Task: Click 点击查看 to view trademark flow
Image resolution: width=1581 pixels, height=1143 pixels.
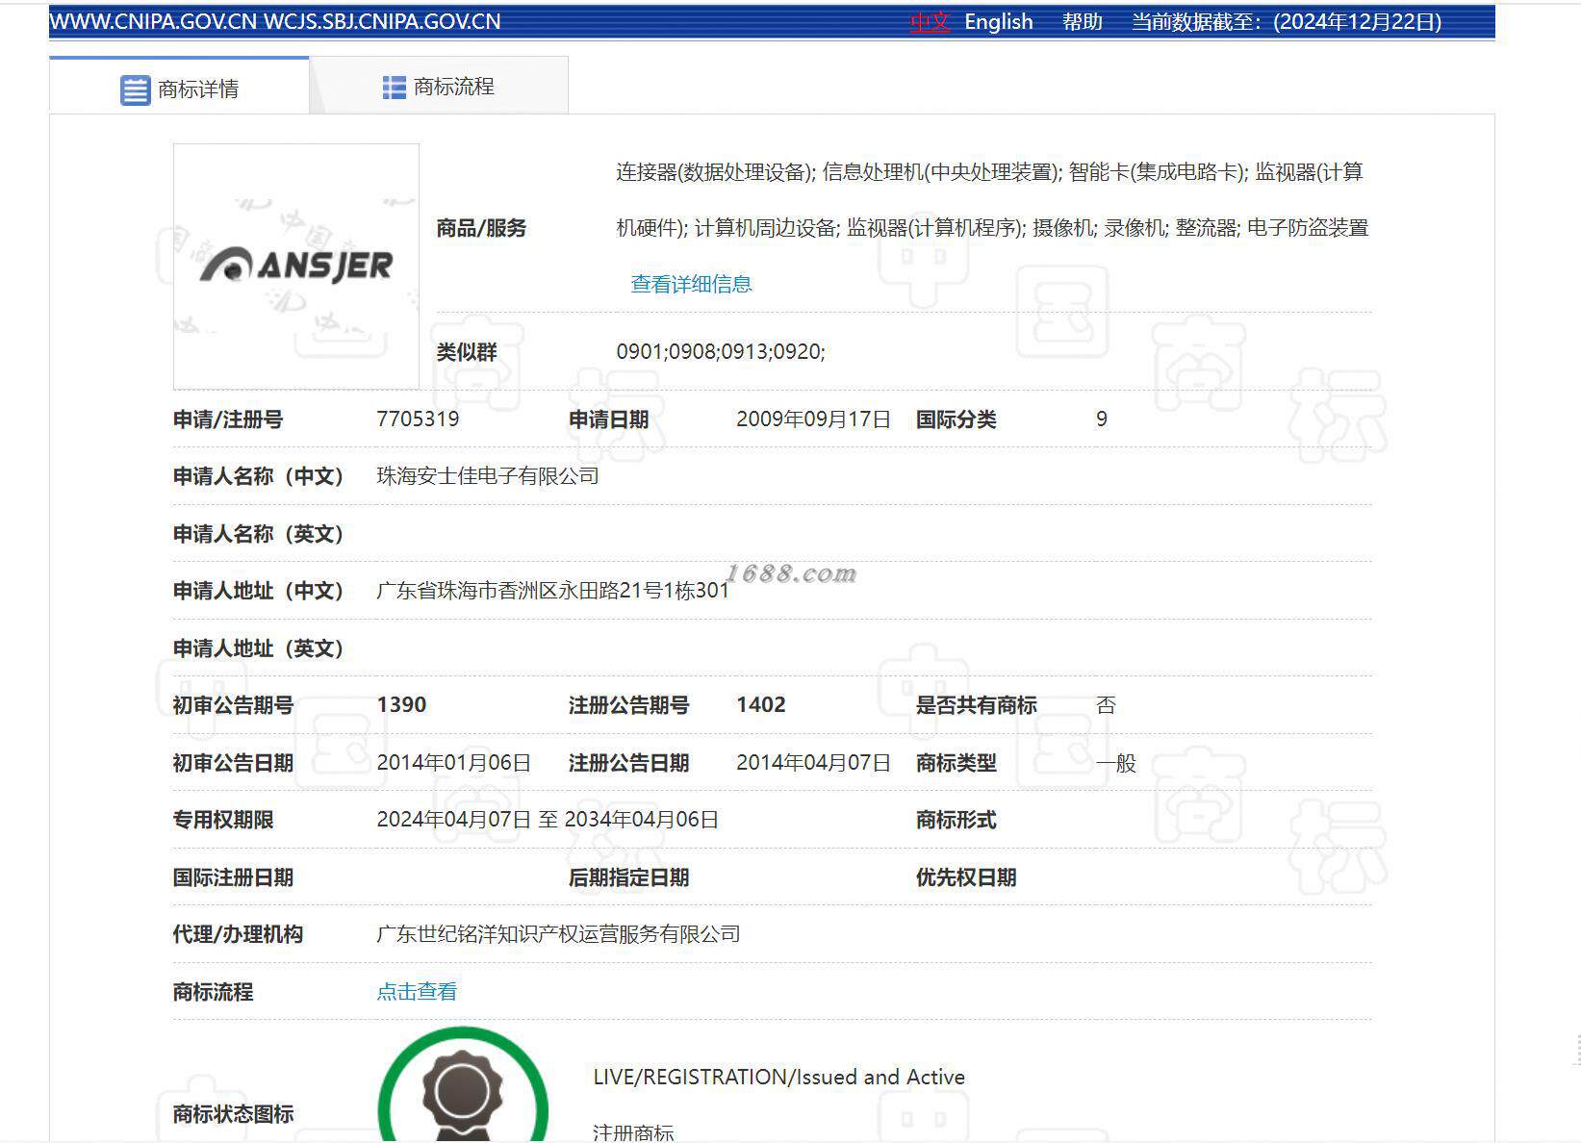Action: coord(417,992)
